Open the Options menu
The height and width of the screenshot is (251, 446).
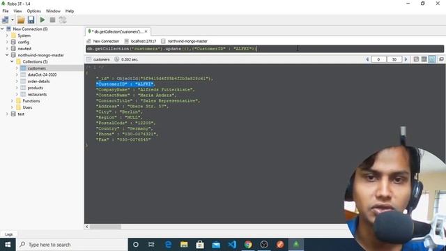[x=34, y=11]
